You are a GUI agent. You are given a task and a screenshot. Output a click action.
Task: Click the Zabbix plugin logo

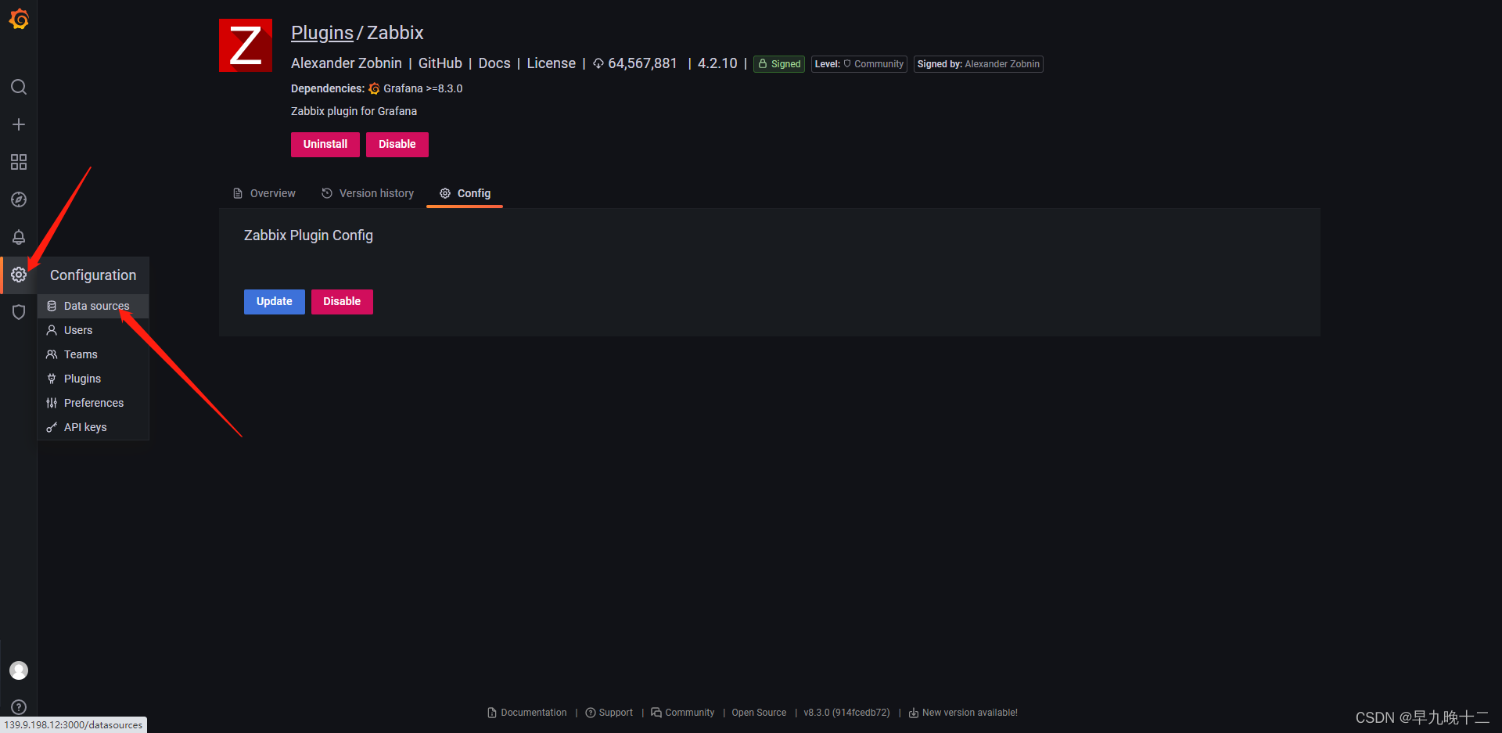245,45
